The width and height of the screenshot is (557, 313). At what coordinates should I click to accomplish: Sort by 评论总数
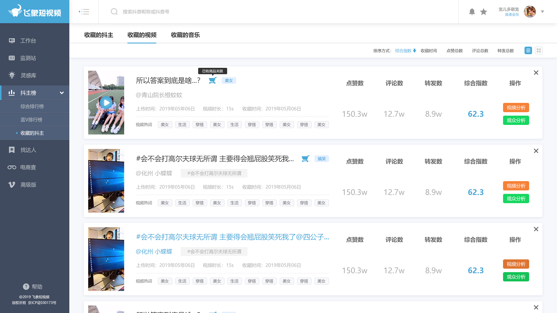[480, 51]
